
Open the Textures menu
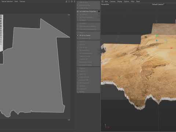point(22,1)
